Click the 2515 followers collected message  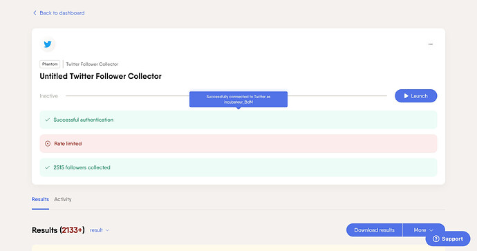(238, 167)
